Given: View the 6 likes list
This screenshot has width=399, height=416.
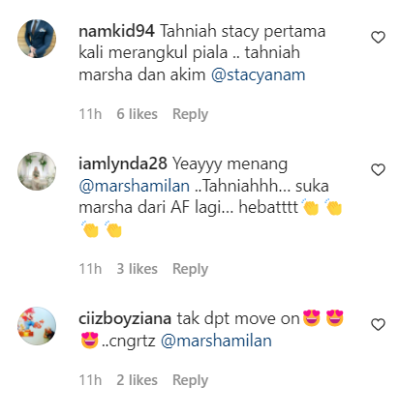Looking at the screenshot, I should [137, 114].
